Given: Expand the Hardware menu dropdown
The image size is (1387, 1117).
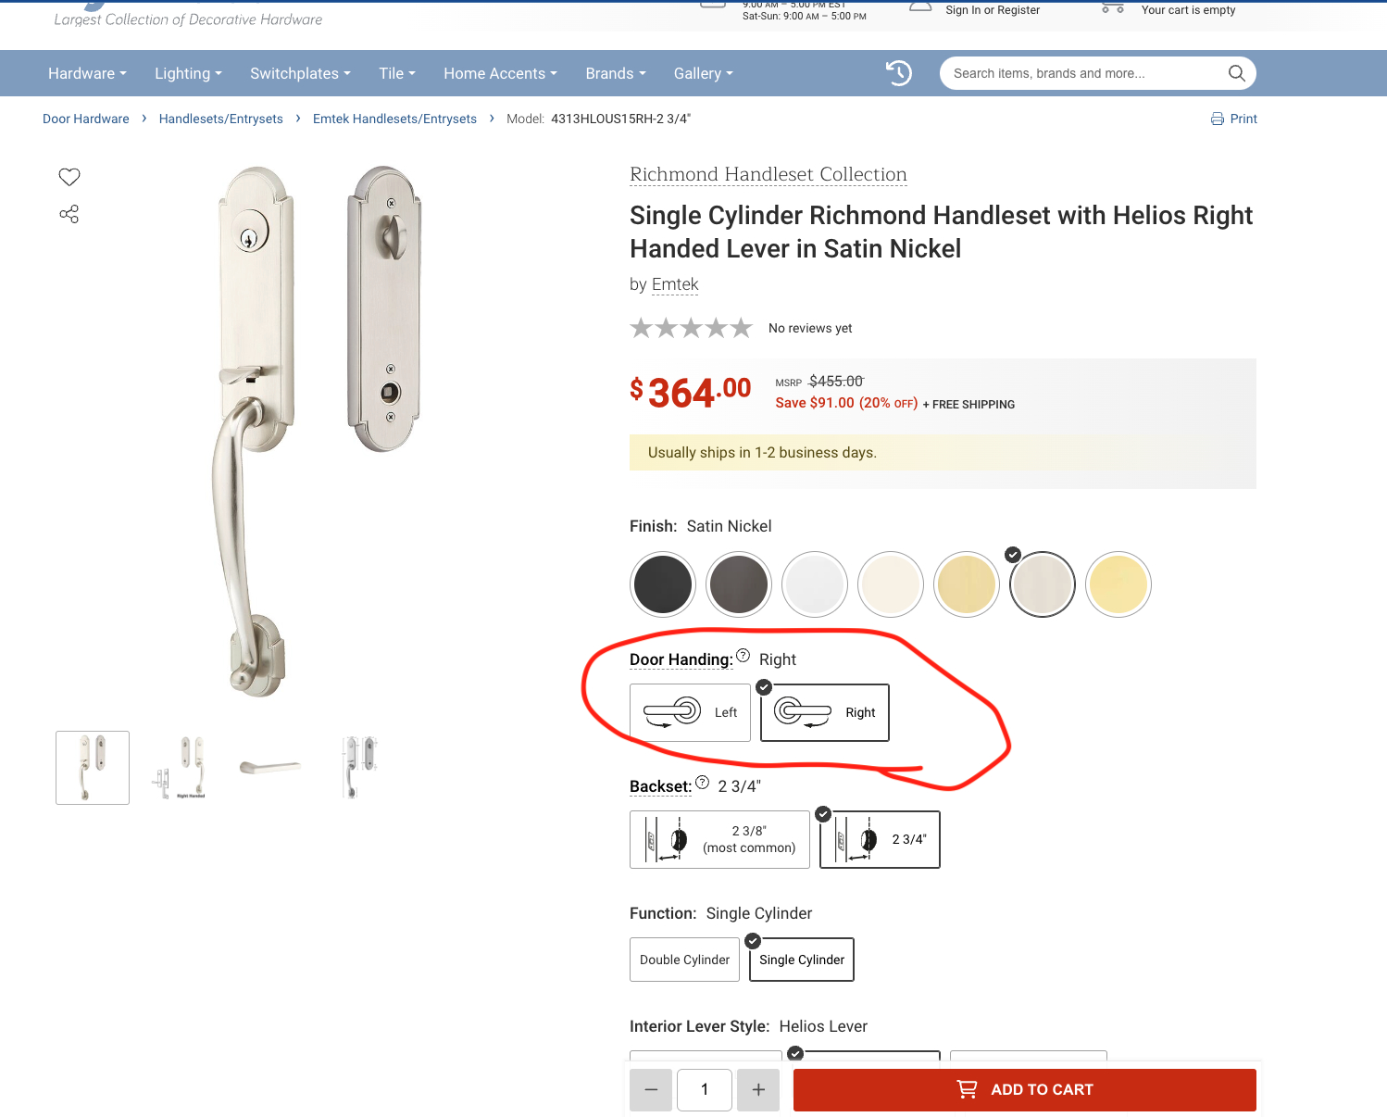Looking at the screenshot, I should pos(87,73).
